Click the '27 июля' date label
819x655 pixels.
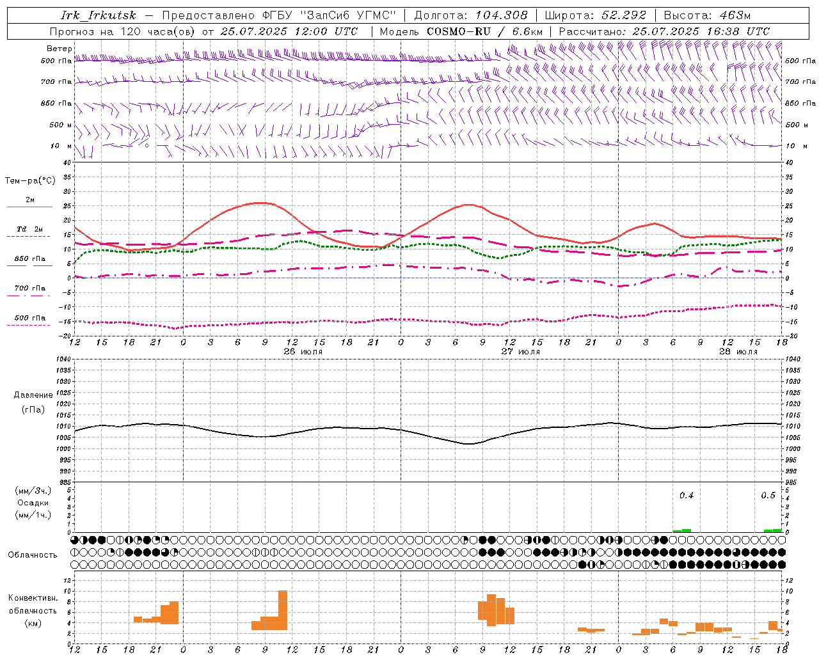[x=521, y=352]
